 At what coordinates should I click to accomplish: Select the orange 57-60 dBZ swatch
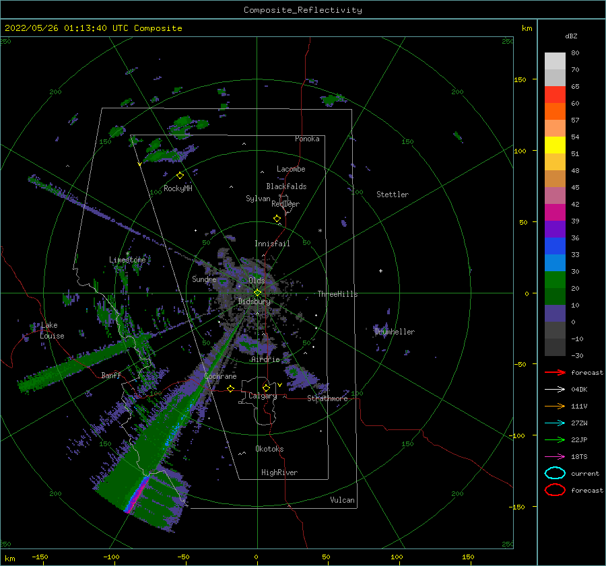pyautogui.click(x=555, y=111)
